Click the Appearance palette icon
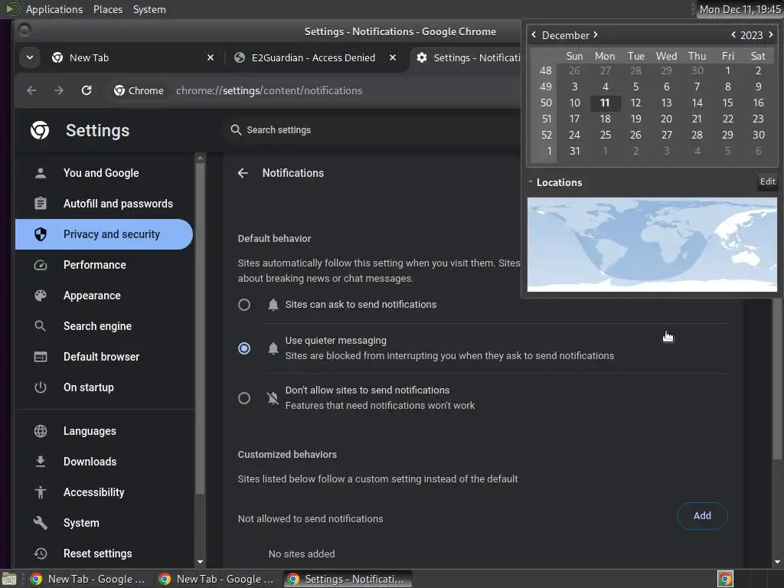 click(41, 296)
